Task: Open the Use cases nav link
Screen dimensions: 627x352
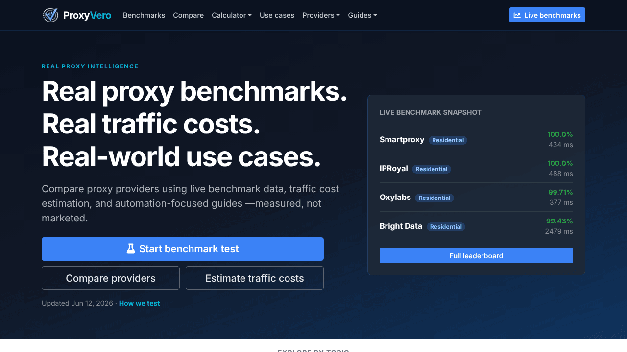Action: pyautogui.click(x=277, y=15)
